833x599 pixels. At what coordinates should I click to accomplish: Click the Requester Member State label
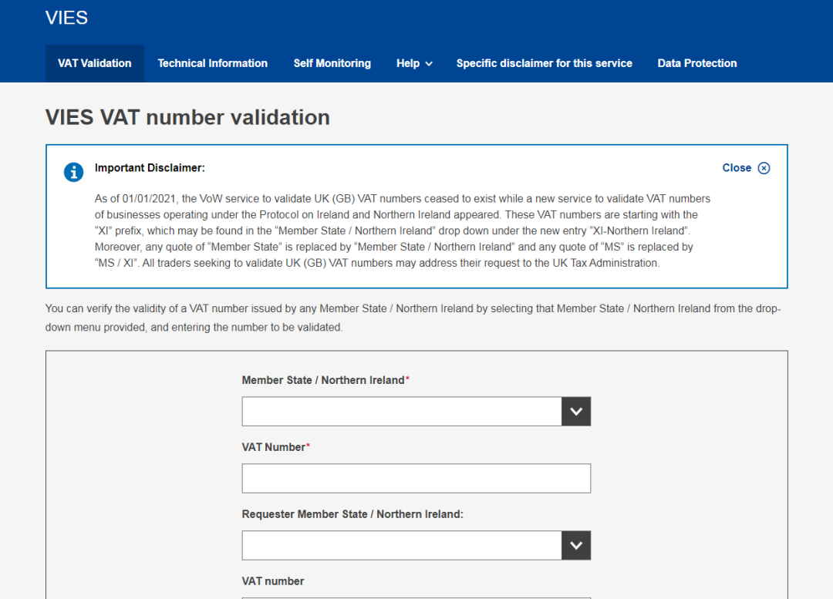(x=352, y=514)
